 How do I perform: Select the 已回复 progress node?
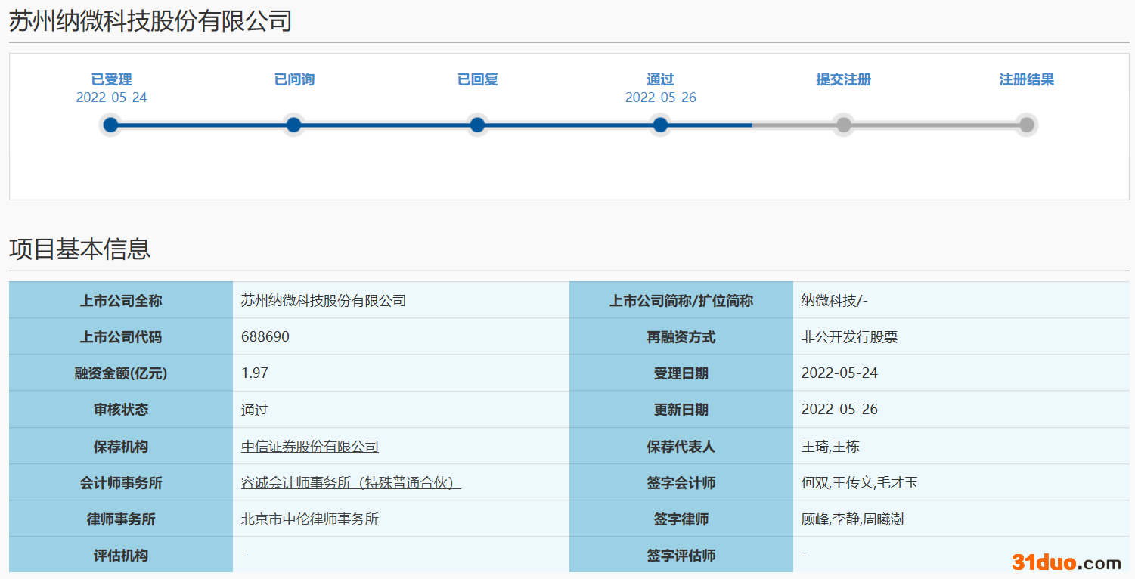click(477, 125)
